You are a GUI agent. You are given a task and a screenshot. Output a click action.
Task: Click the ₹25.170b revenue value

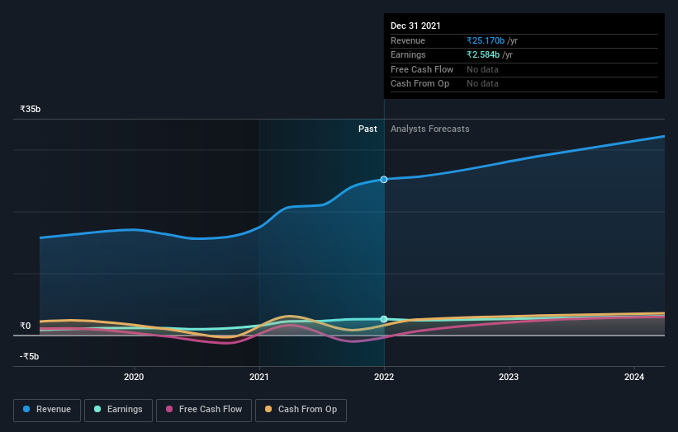click(486, 40)
